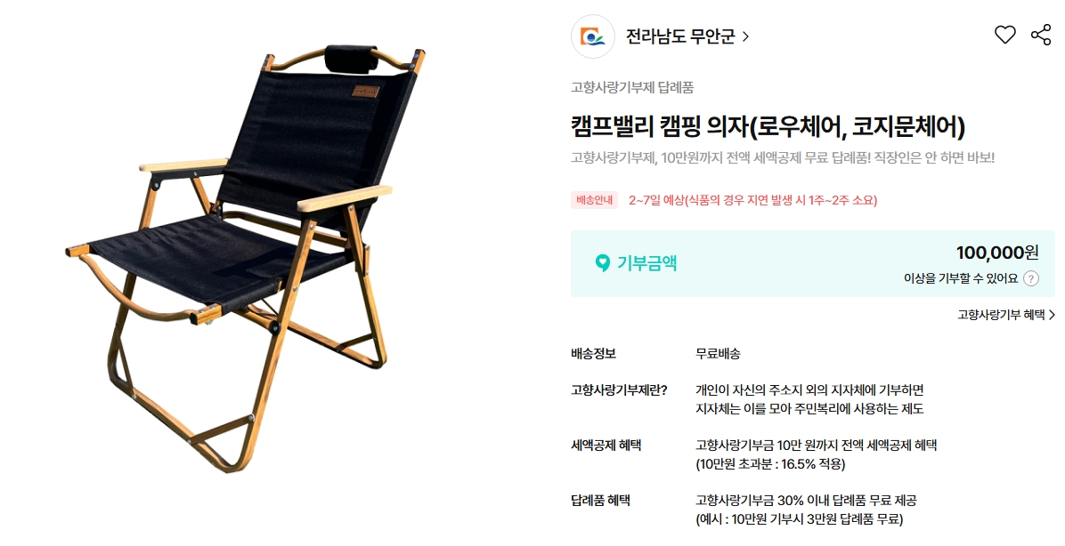Click the 무료배송 shipping info text
Screen dimensions: 1065x546
click(717, 353)
